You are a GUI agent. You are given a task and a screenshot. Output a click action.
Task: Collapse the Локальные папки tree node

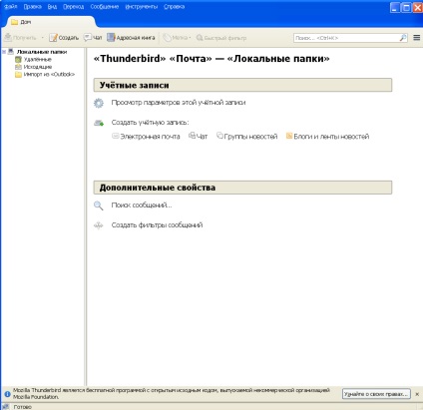coord(4,52)
